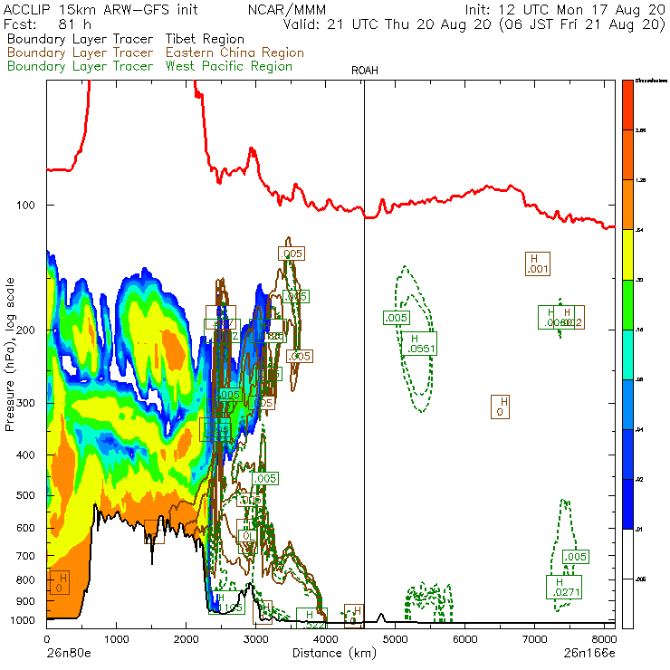This screenshot has width=670, height=670.
Task: Click the '800' pressure axis tick label
Action: coord(25,579)
